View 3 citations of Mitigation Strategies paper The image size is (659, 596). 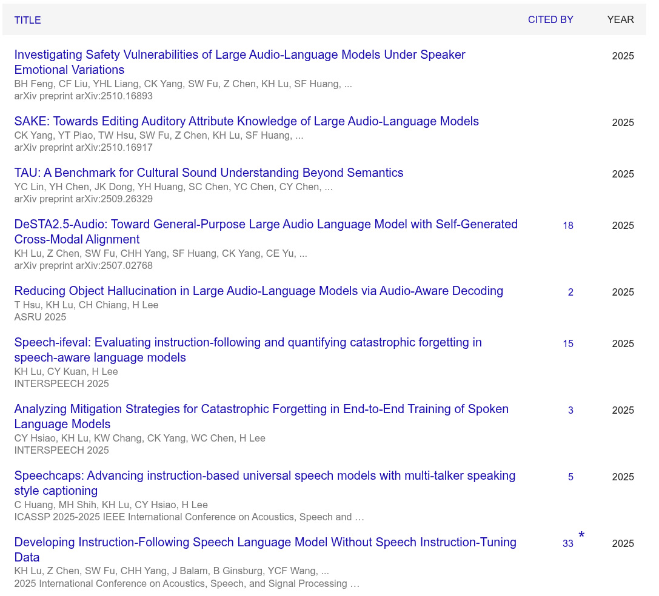pyautogui.click(x=570, y=411)
